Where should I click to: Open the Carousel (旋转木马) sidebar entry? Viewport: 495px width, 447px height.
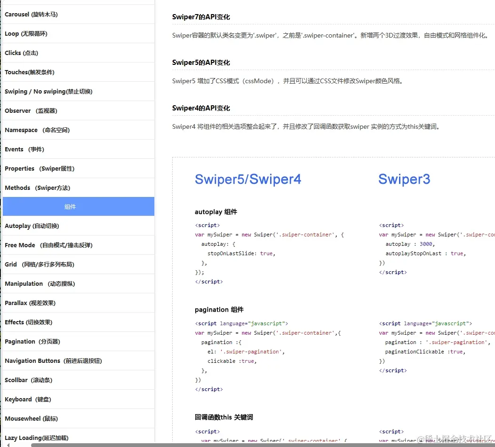[x=78, y=14]
